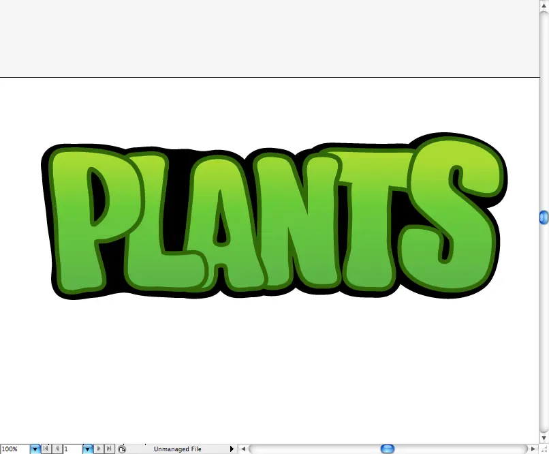Click the window resize grip corner

pos(544,449)
